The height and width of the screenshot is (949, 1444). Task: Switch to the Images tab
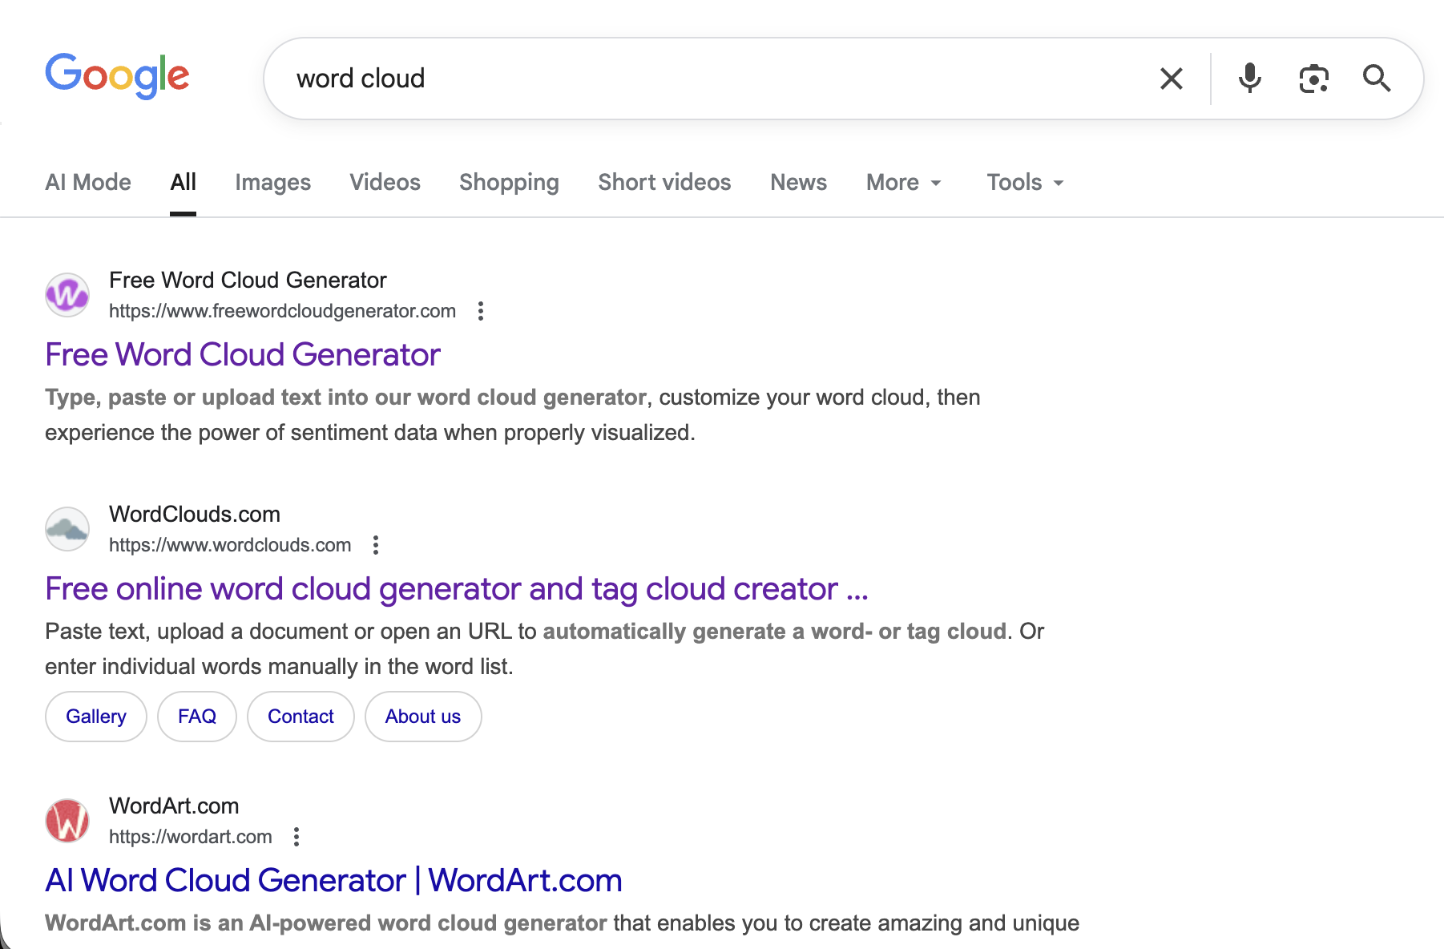[x=272, y=183]
